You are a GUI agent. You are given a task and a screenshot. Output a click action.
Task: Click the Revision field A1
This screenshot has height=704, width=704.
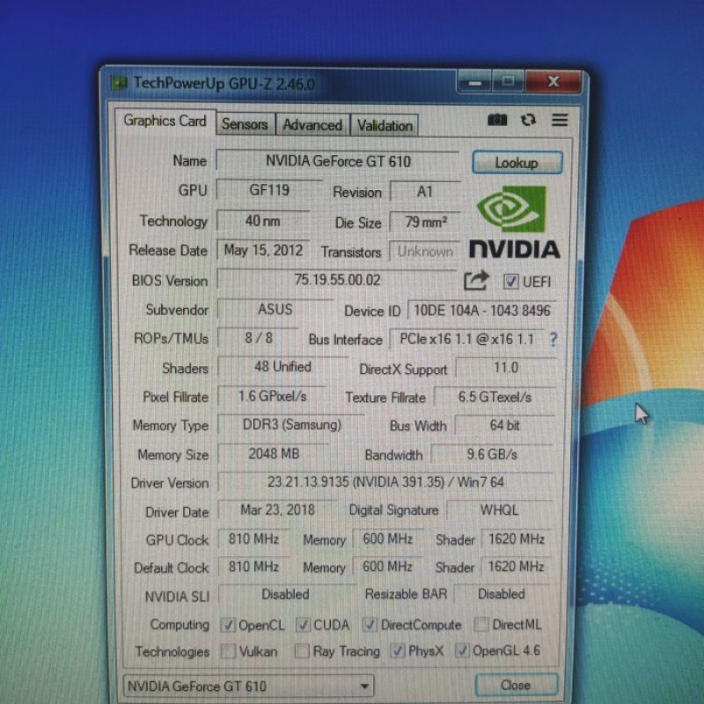425,192
